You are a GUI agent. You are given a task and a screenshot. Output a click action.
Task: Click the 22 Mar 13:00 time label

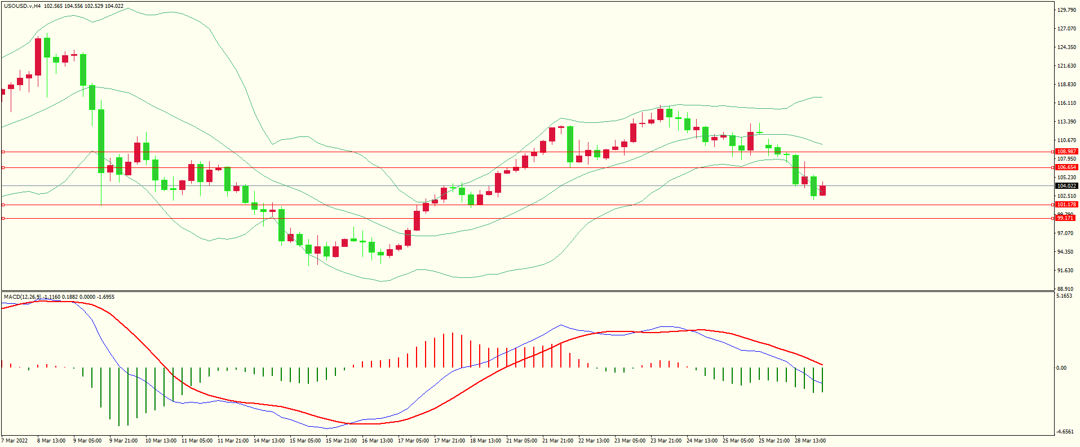(x=594, y=441)
